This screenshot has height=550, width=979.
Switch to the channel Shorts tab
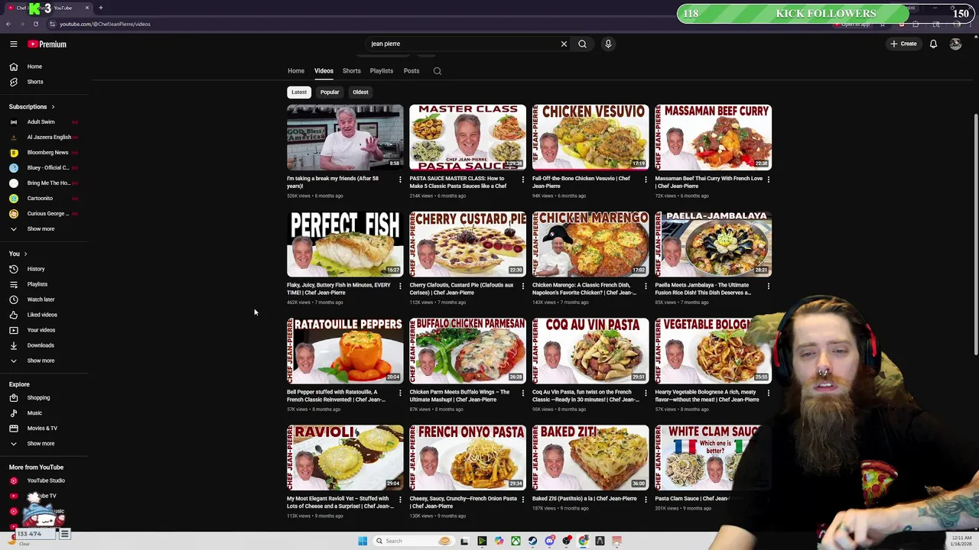(352, 71)
